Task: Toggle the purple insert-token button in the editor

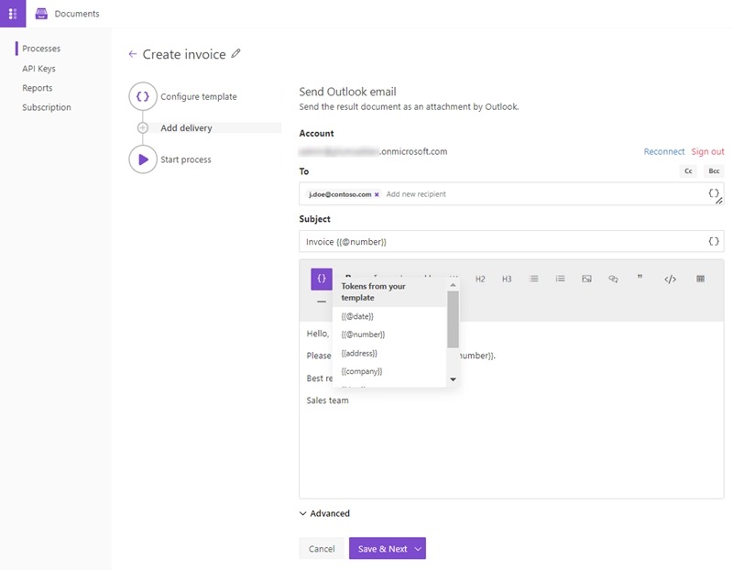Action: [x=322, y=280]
